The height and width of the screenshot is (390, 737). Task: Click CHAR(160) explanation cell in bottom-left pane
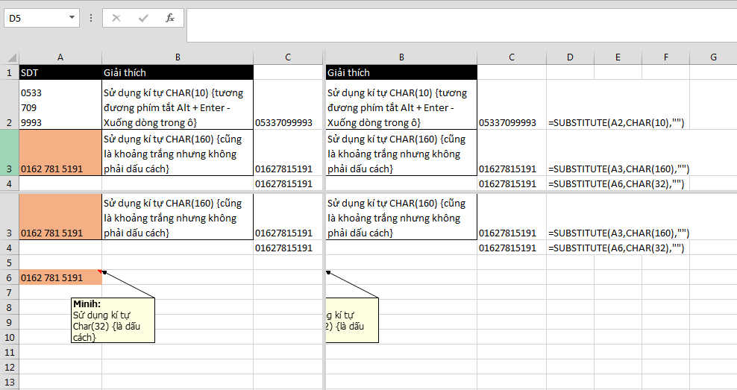click(178, 217)
